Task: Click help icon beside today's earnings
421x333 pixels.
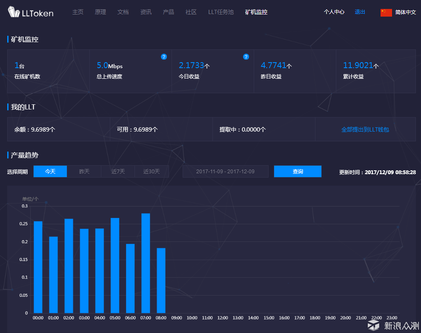Action: (x=246, y=57)
